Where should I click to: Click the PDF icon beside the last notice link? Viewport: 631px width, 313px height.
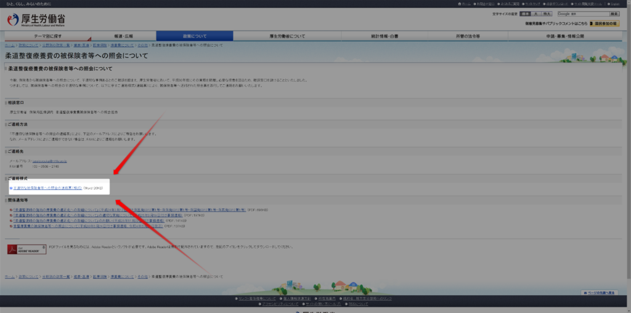(11, 226)
